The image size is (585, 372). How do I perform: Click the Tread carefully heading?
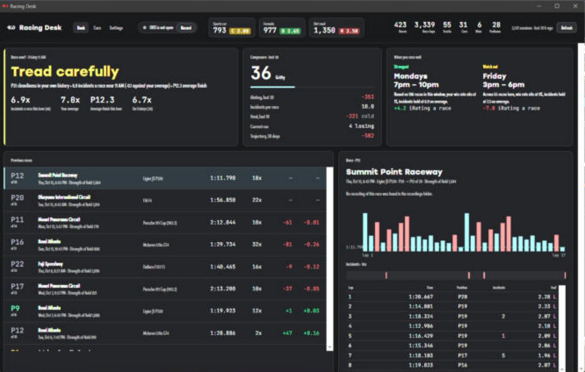pyautogui.click(x=65, y=72)
